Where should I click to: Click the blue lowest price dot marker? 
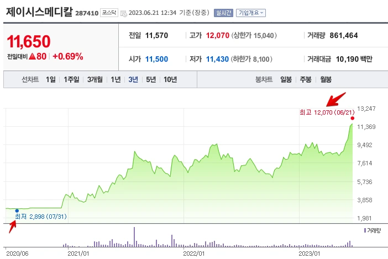17,211
